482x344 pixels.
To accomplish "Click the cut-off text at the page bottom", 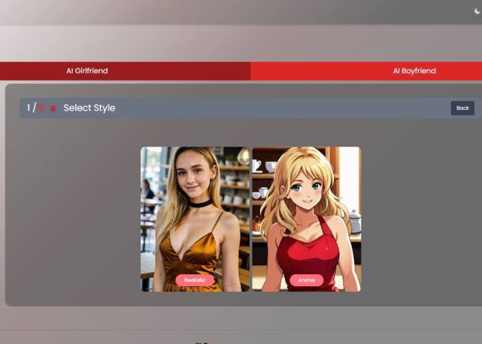I will [202, 342].
